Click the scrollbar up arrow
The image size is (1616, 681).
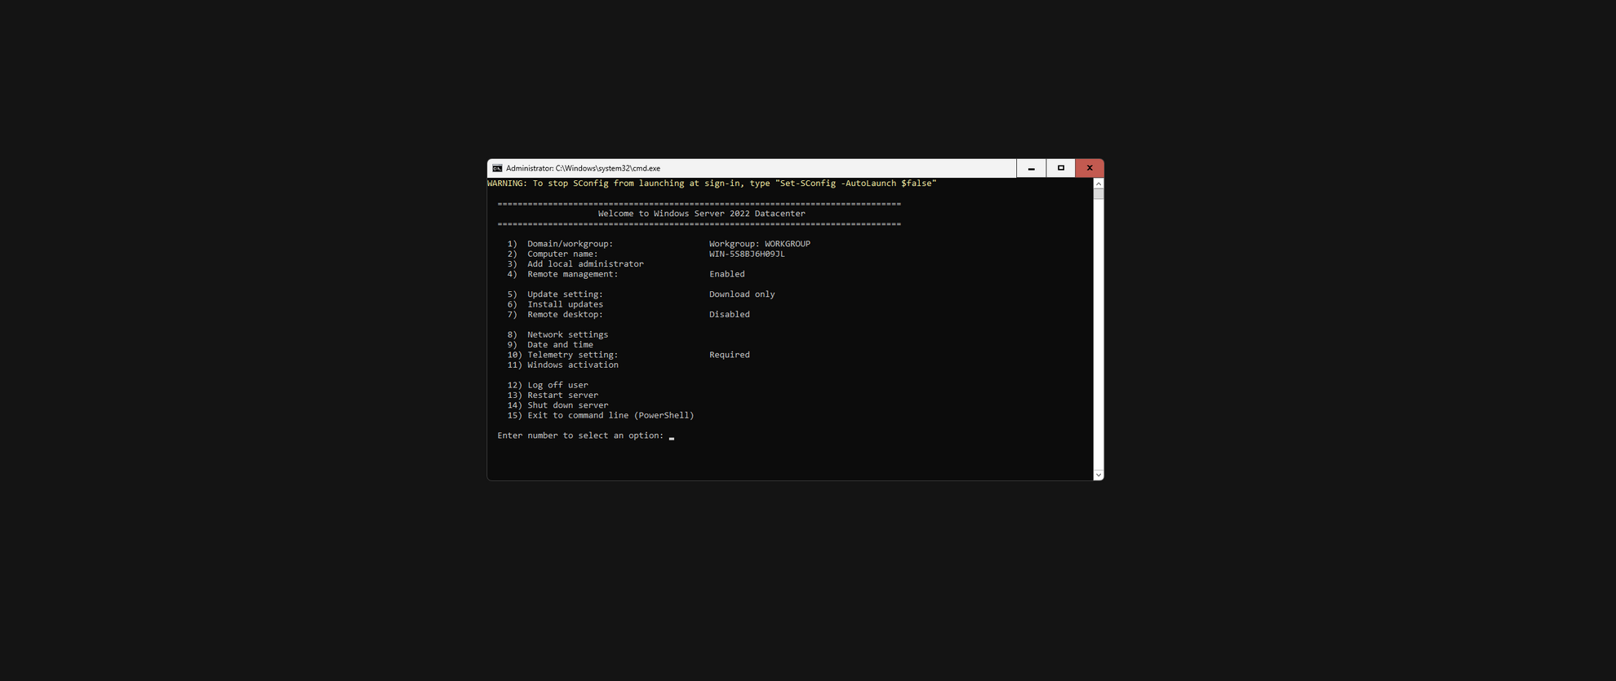click(1099, 184)
